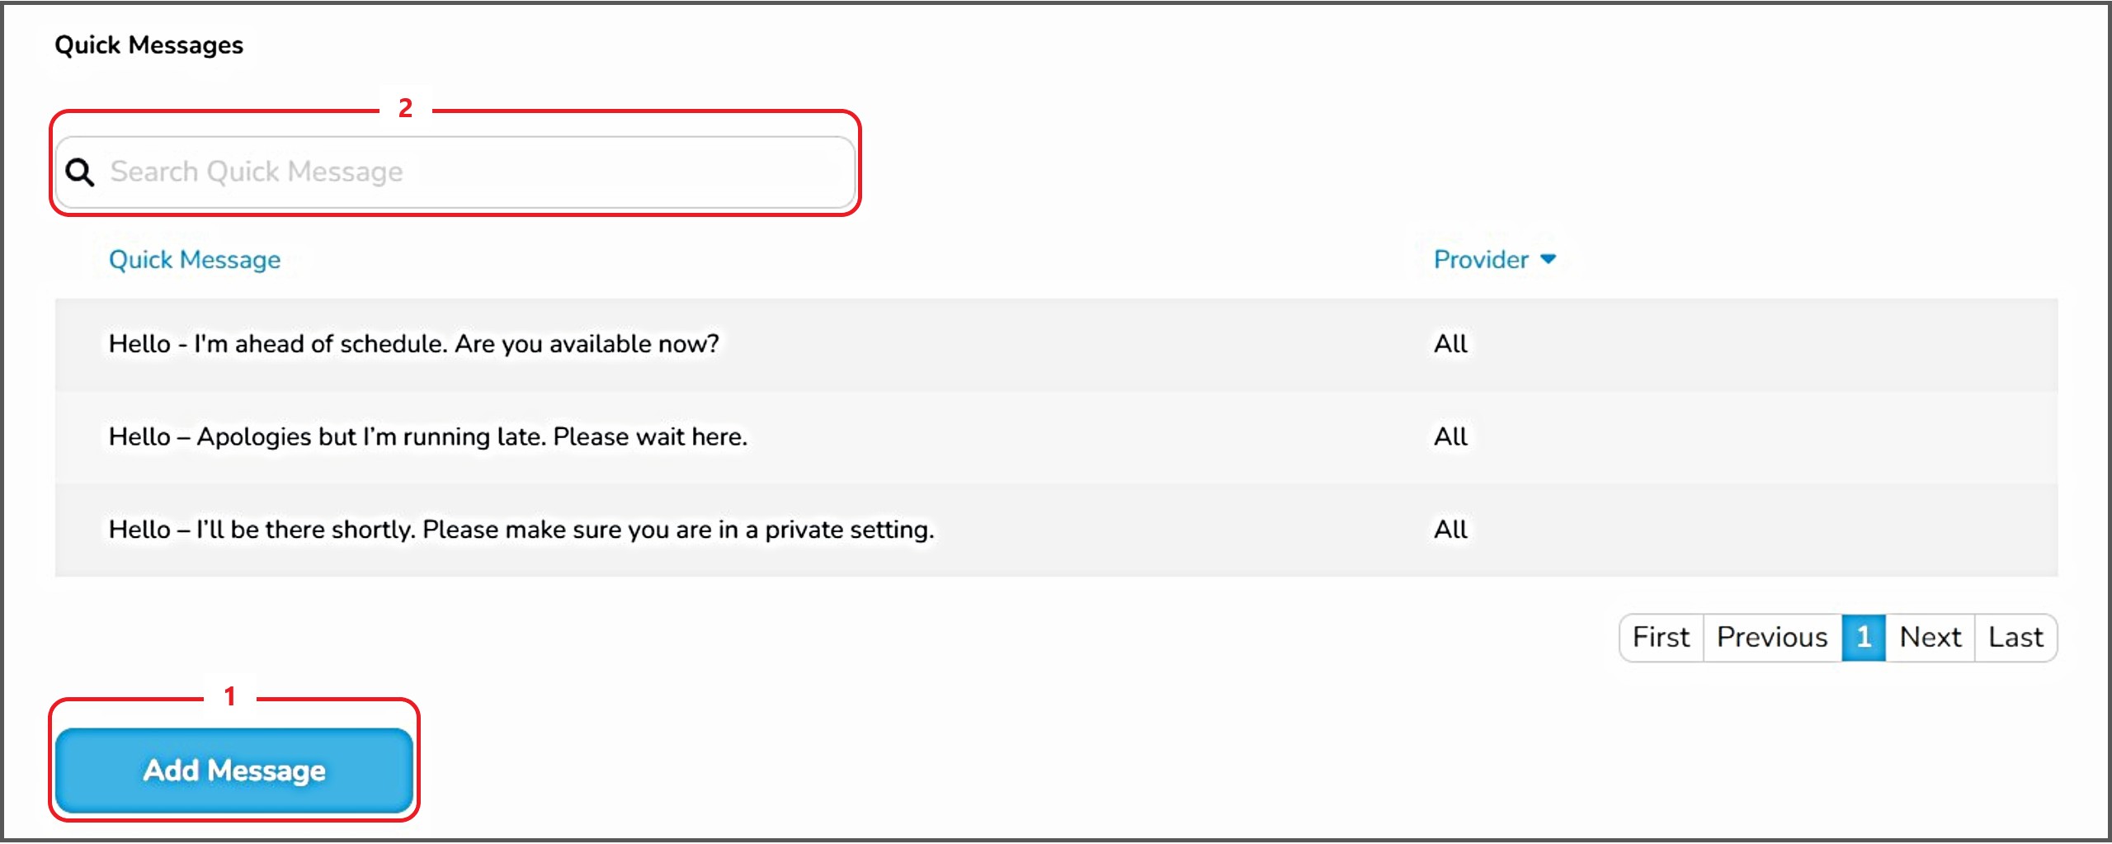Go to the Next page
Screen dimensions: 2112x844
click(x=1930, y=638)
